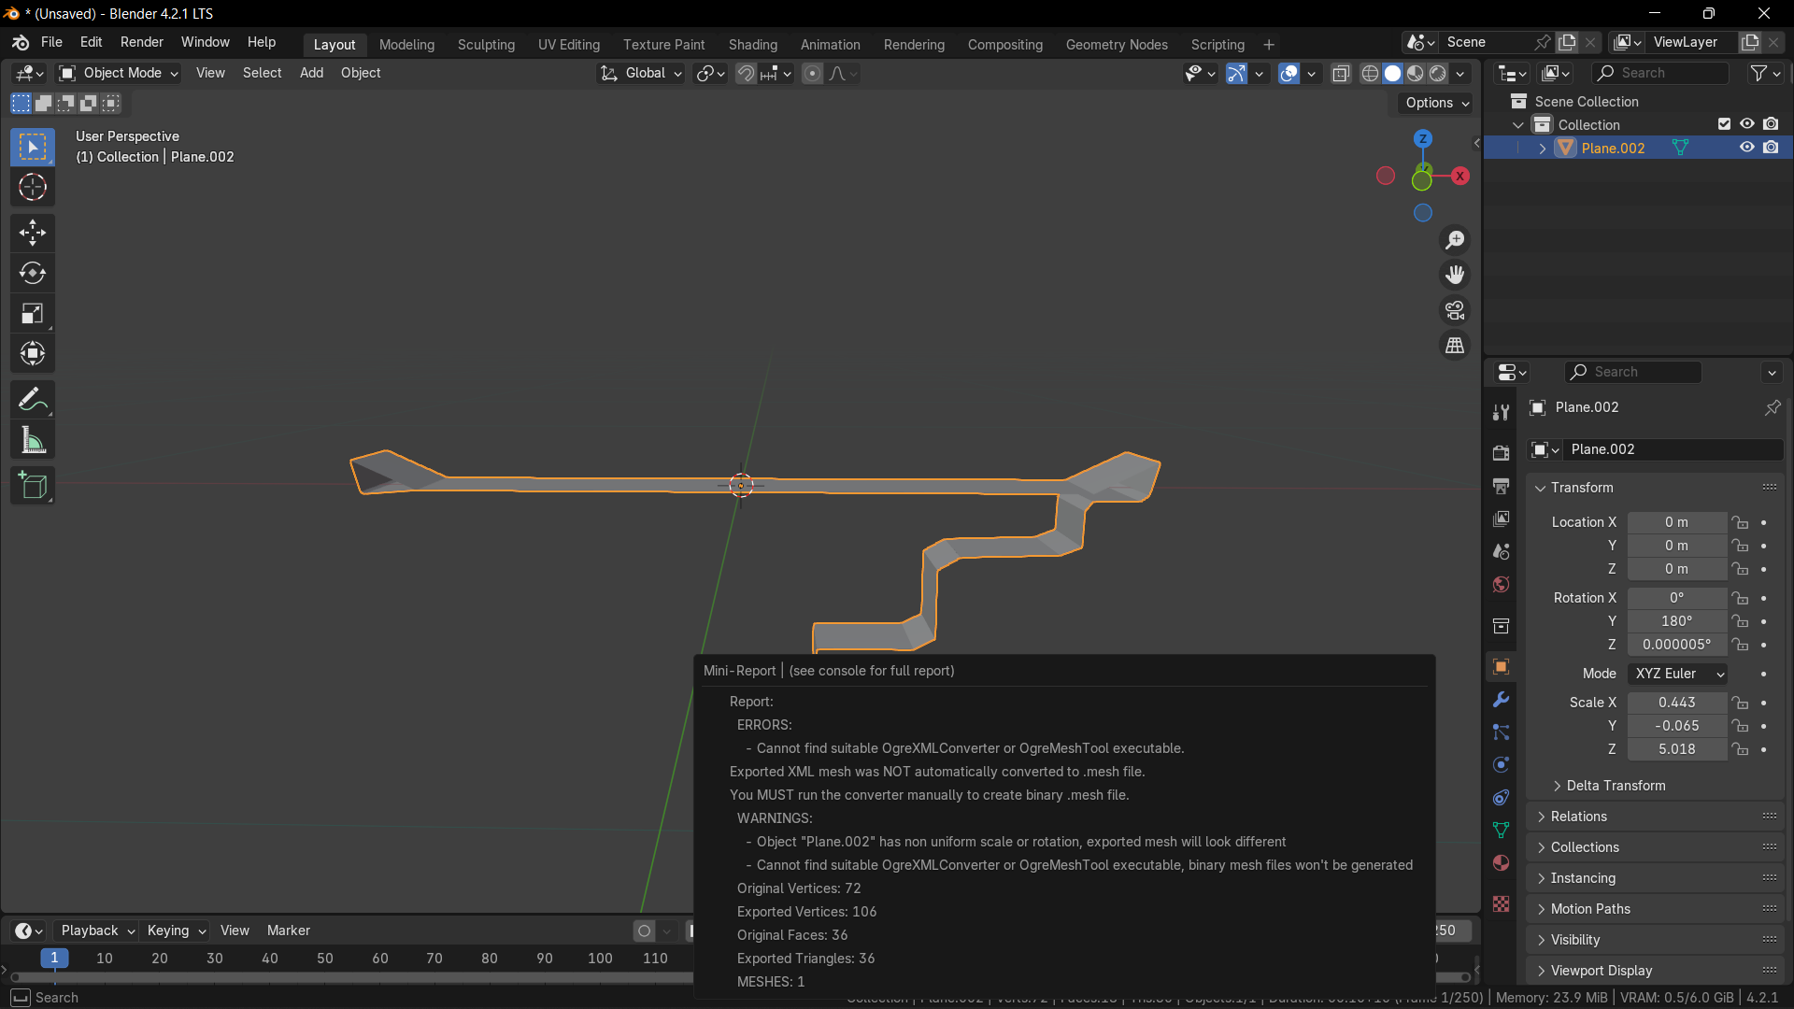Click the current frame 1 marker in timeline
The width and height of the screenshot is (1794, 1009).
[54, 959]
